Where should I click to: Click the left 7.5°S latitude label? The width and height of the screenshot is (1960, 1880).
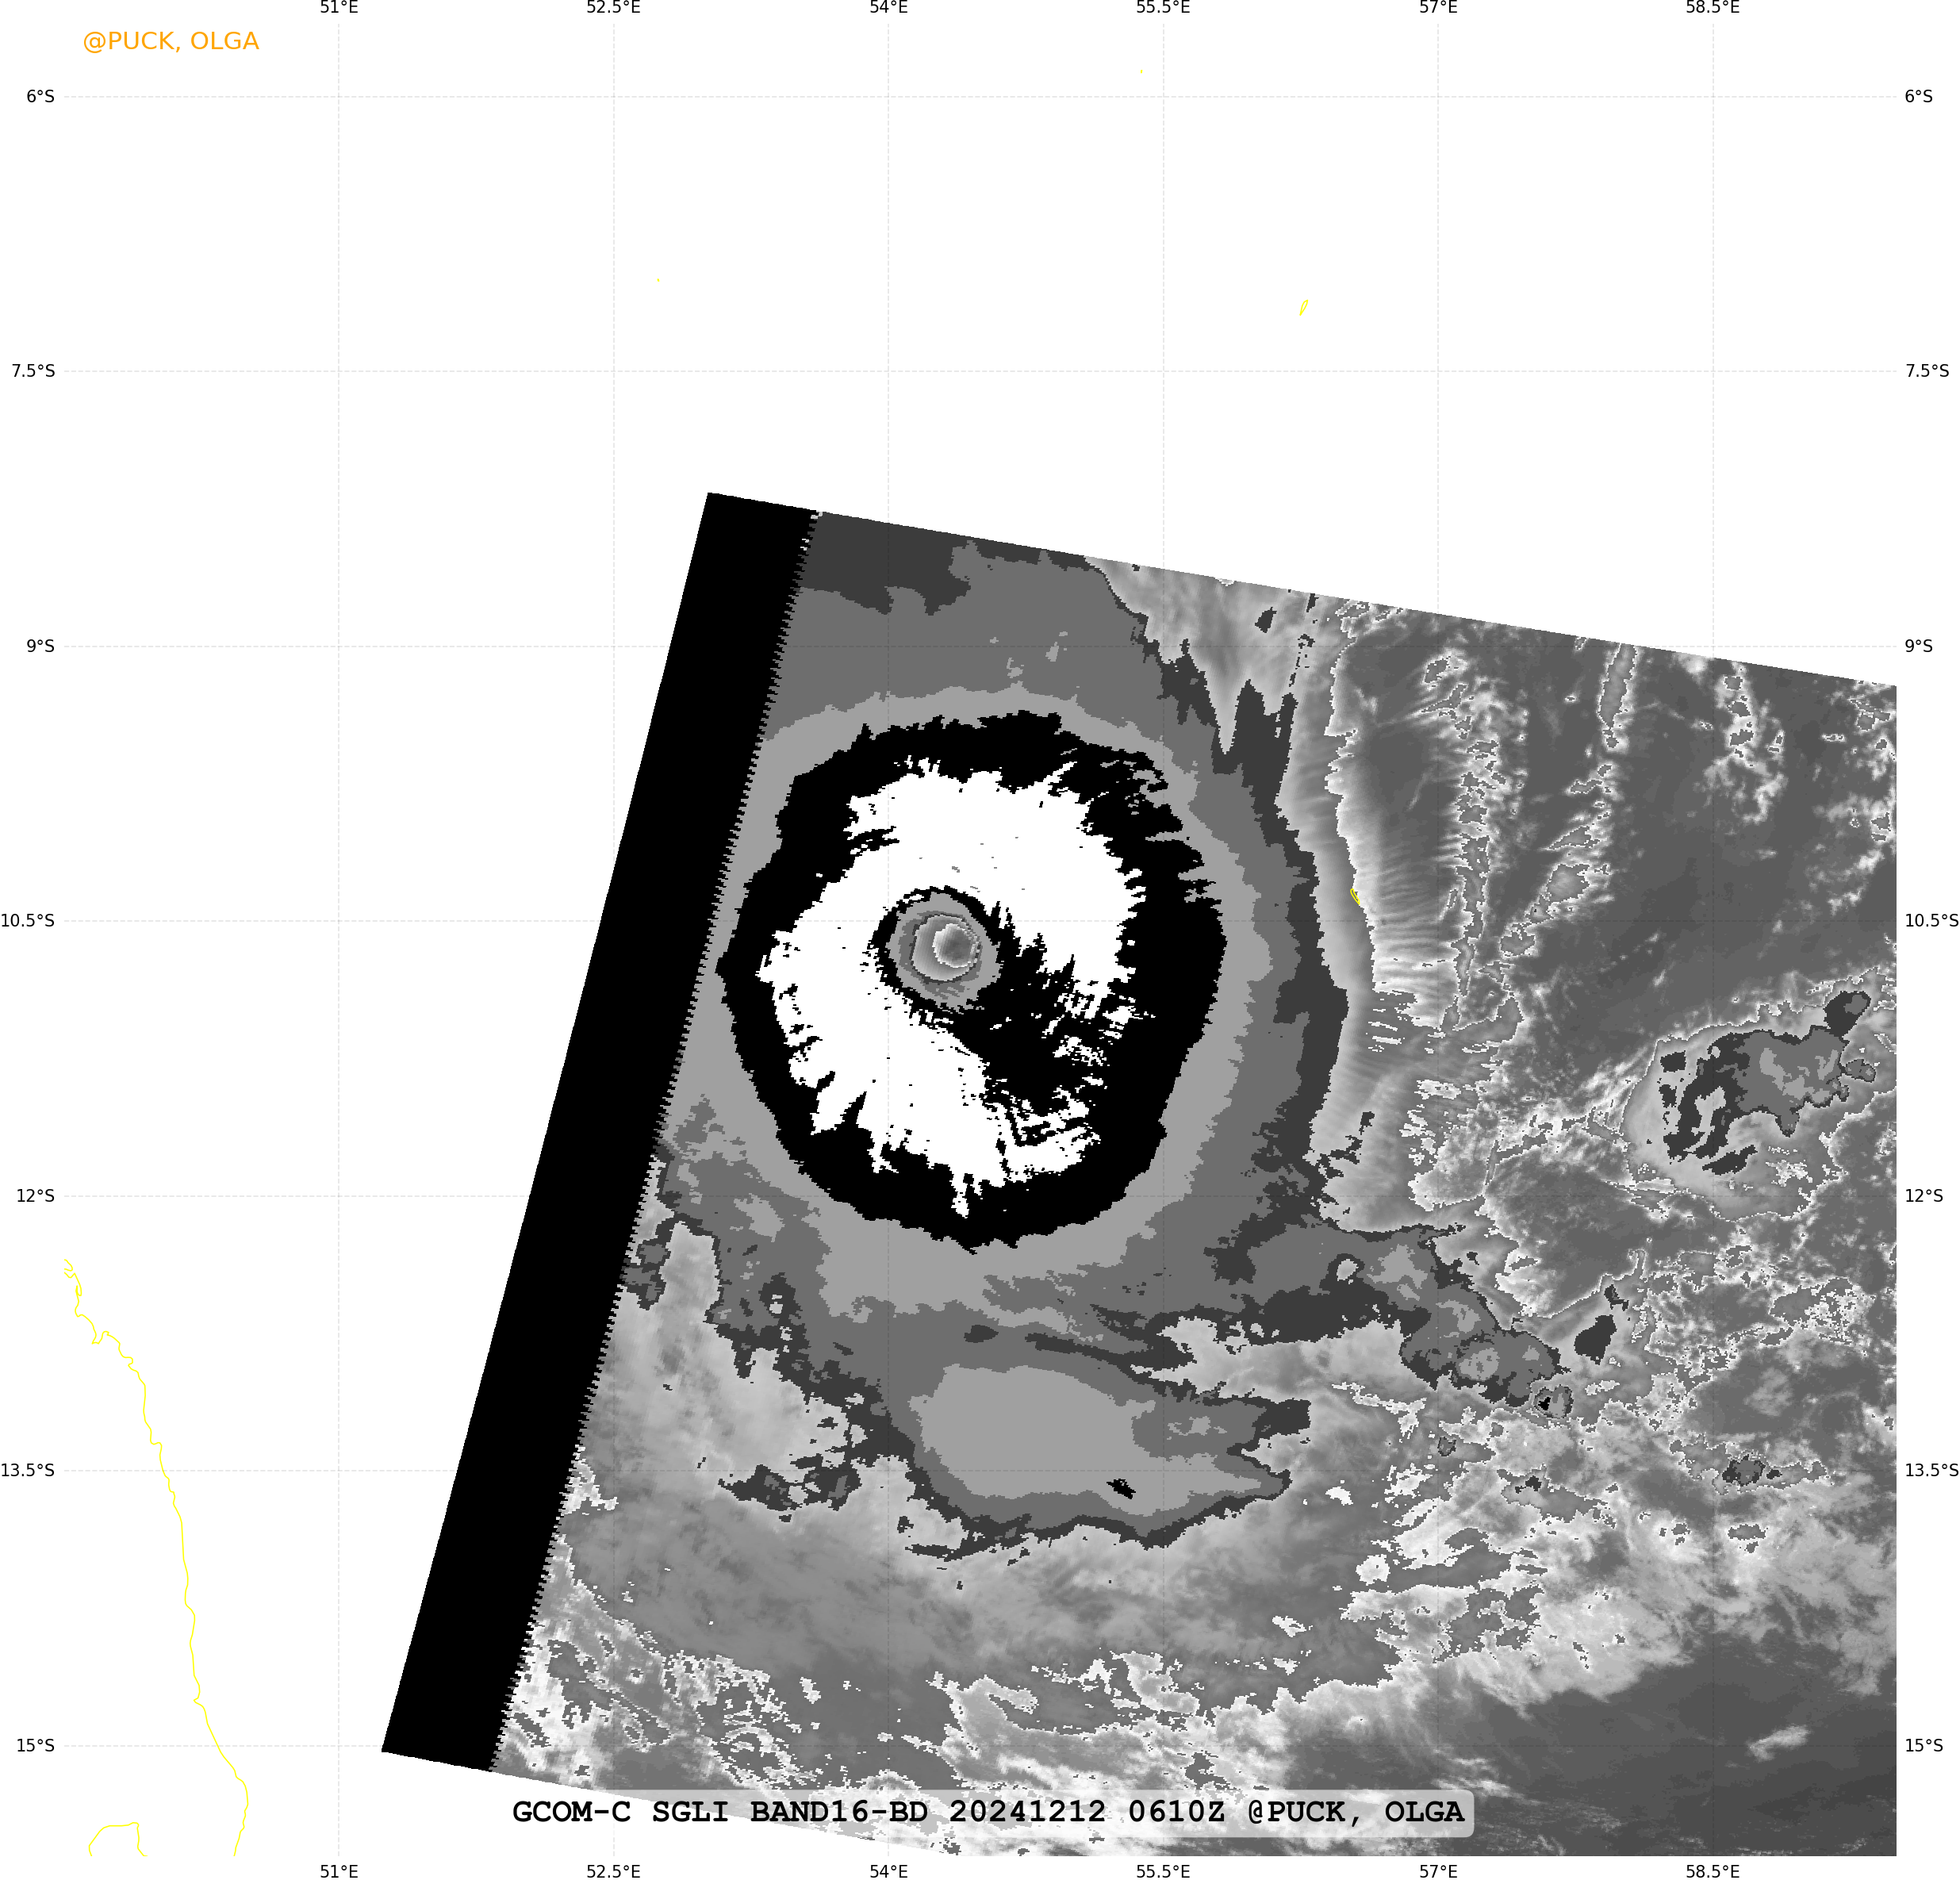point(33,371)
